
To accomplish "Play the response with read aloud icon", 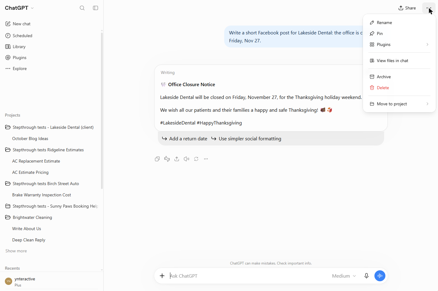I will (x=186, y=159).
